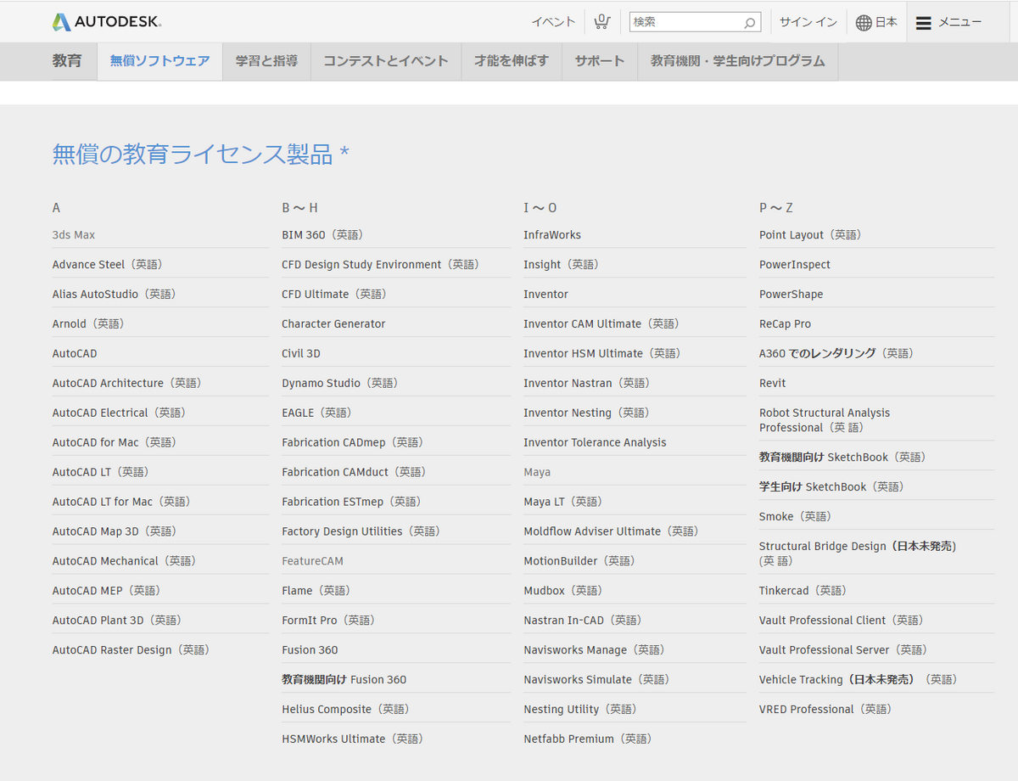Click the search magnifier icon

751,22
